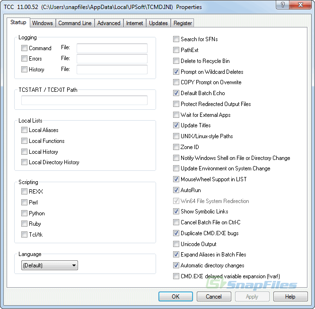The width and height of the screenshot is (315, 309).
Task: Close the Properties dialog window
Action: pos(300,5)
